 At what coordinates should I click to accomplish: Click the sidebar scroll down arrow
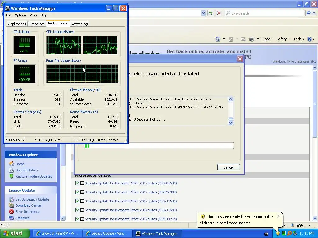click(63, 218)
